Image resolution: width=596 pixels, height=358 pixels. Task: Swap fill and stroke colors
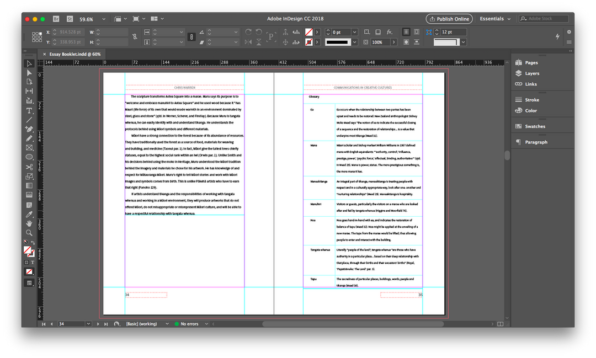click(33, 242)
